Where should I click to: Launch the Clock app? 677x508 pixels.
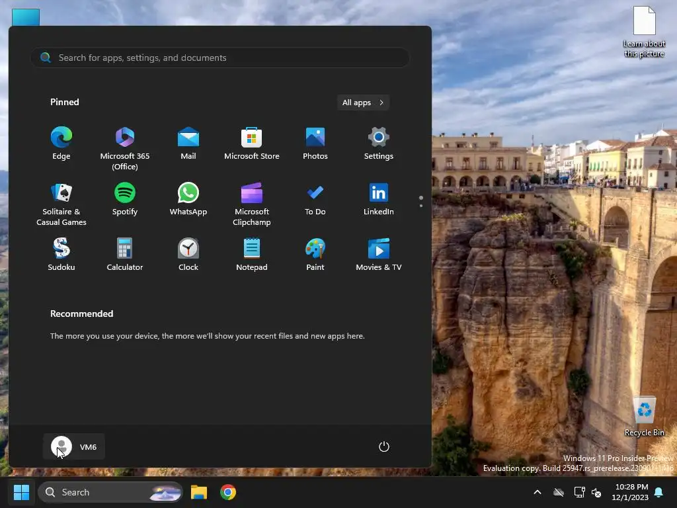click(x=188, y=255)
